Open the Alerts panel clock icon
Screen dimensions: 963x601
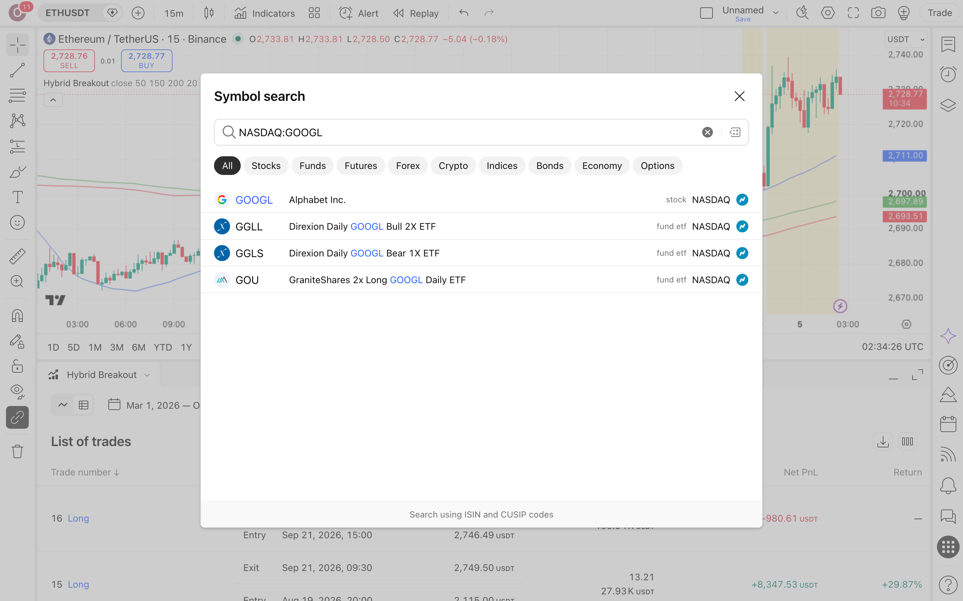click(x=948, y=74)
